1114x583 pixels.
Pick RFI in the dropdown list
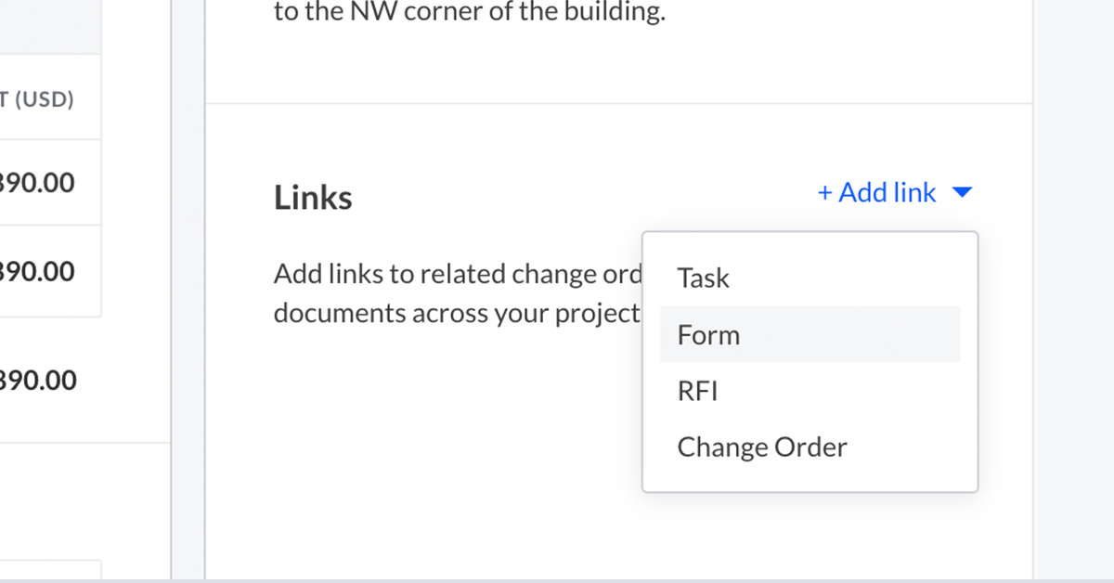(698, 391)
